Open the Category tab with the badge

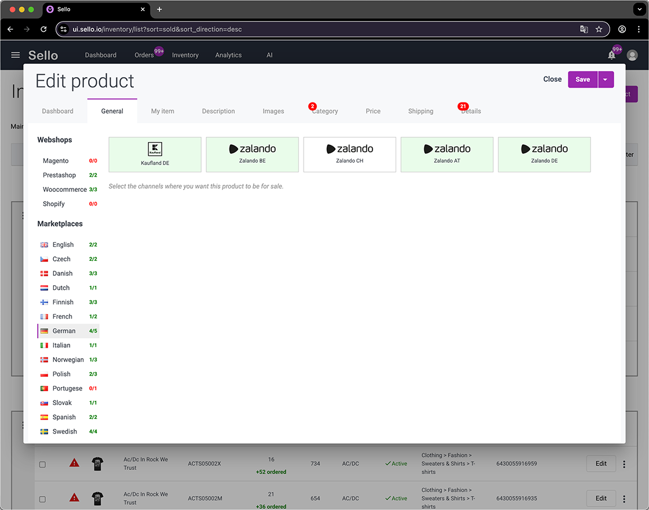(x=324, y=111)
